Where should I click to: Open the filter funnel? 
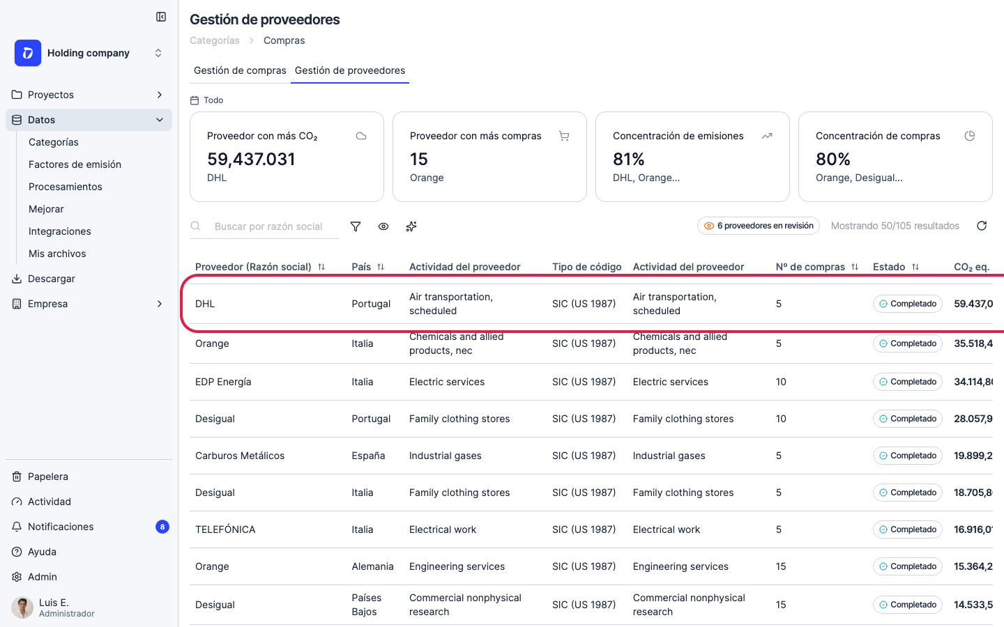[x=356, y=226]
